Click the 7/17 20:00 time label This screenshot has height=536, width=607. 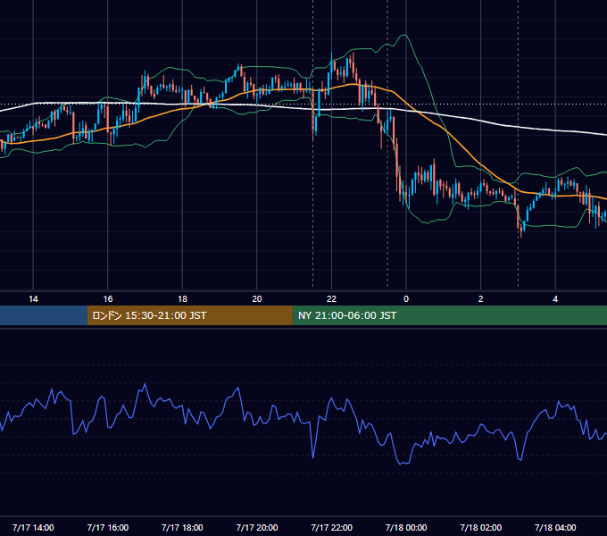point(257,527)
